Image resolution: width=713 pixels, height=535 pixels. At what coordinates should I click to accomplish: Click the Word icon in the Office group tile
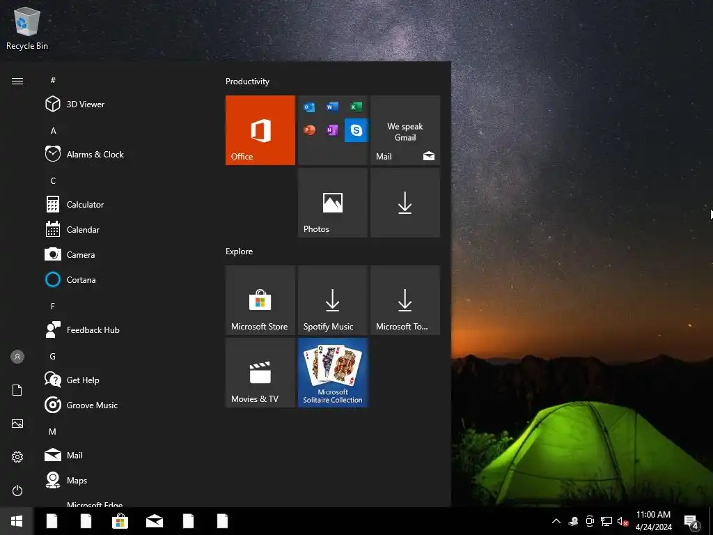click(x=332, y=107)
